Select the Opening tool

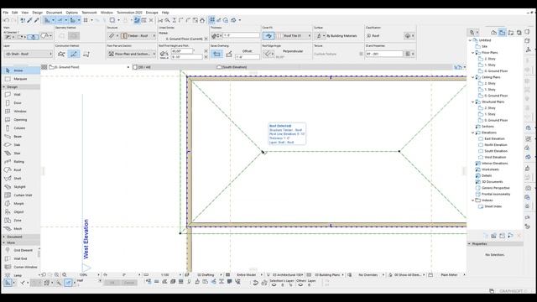(21, 119)
